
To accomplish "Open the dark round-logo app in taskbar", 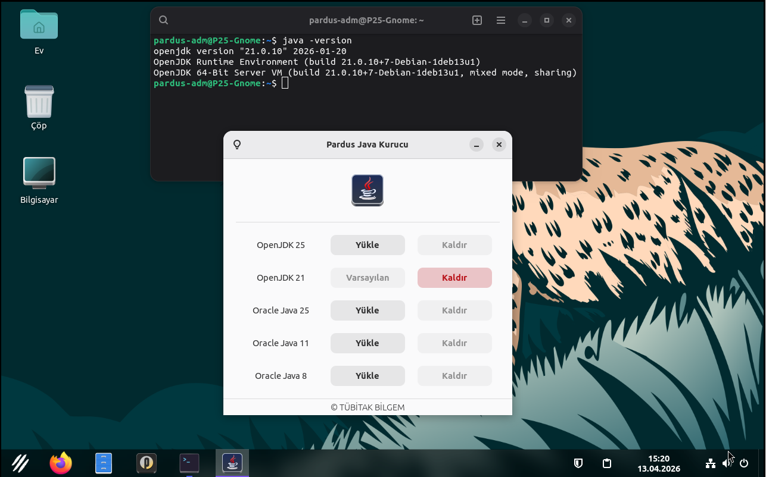I will [147, 463].
